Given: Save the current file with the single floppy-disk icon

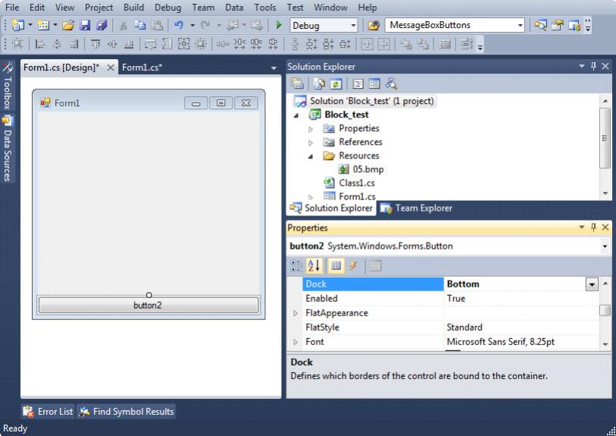Looking at the screenshot, I should 85,26.
